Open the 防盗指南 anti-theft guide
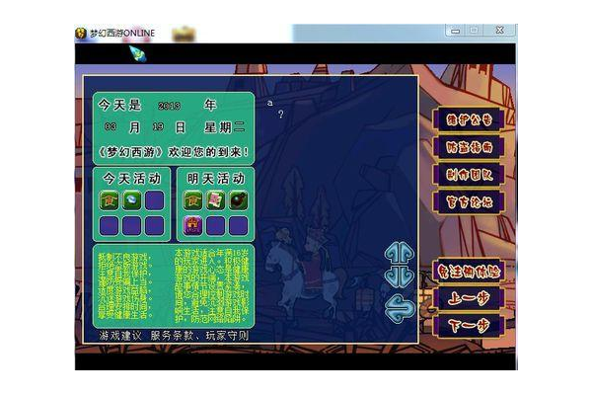This screenshot has height=395, width=592. coord(470,147)
